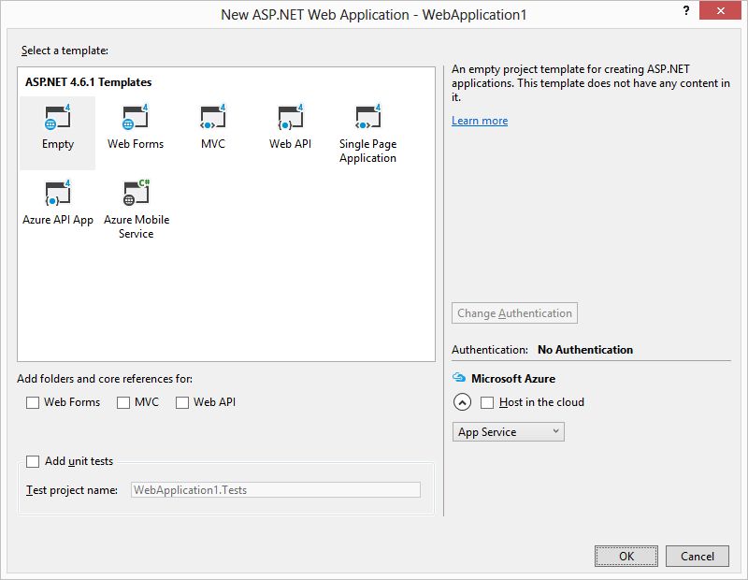Tick the MVC core references checkbox

(x=123, y=402)
